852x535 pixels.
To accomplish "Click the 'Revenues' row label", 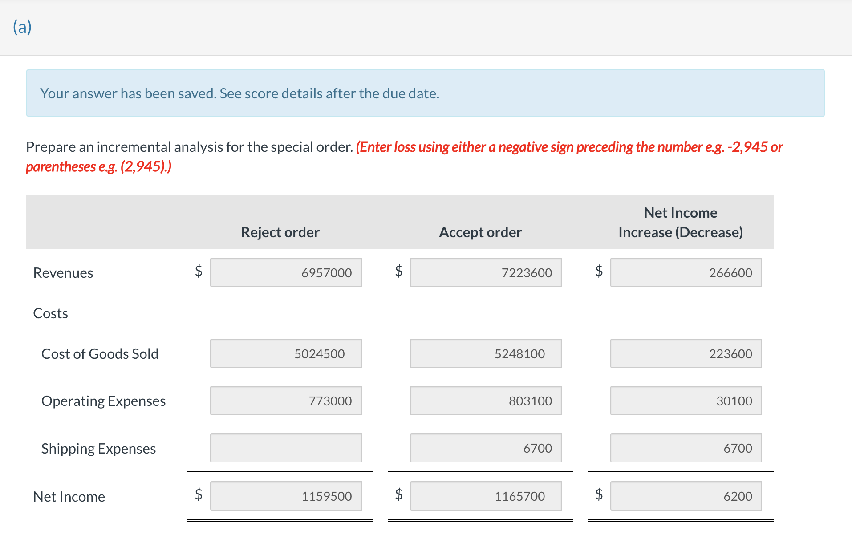I will (63, 273).
